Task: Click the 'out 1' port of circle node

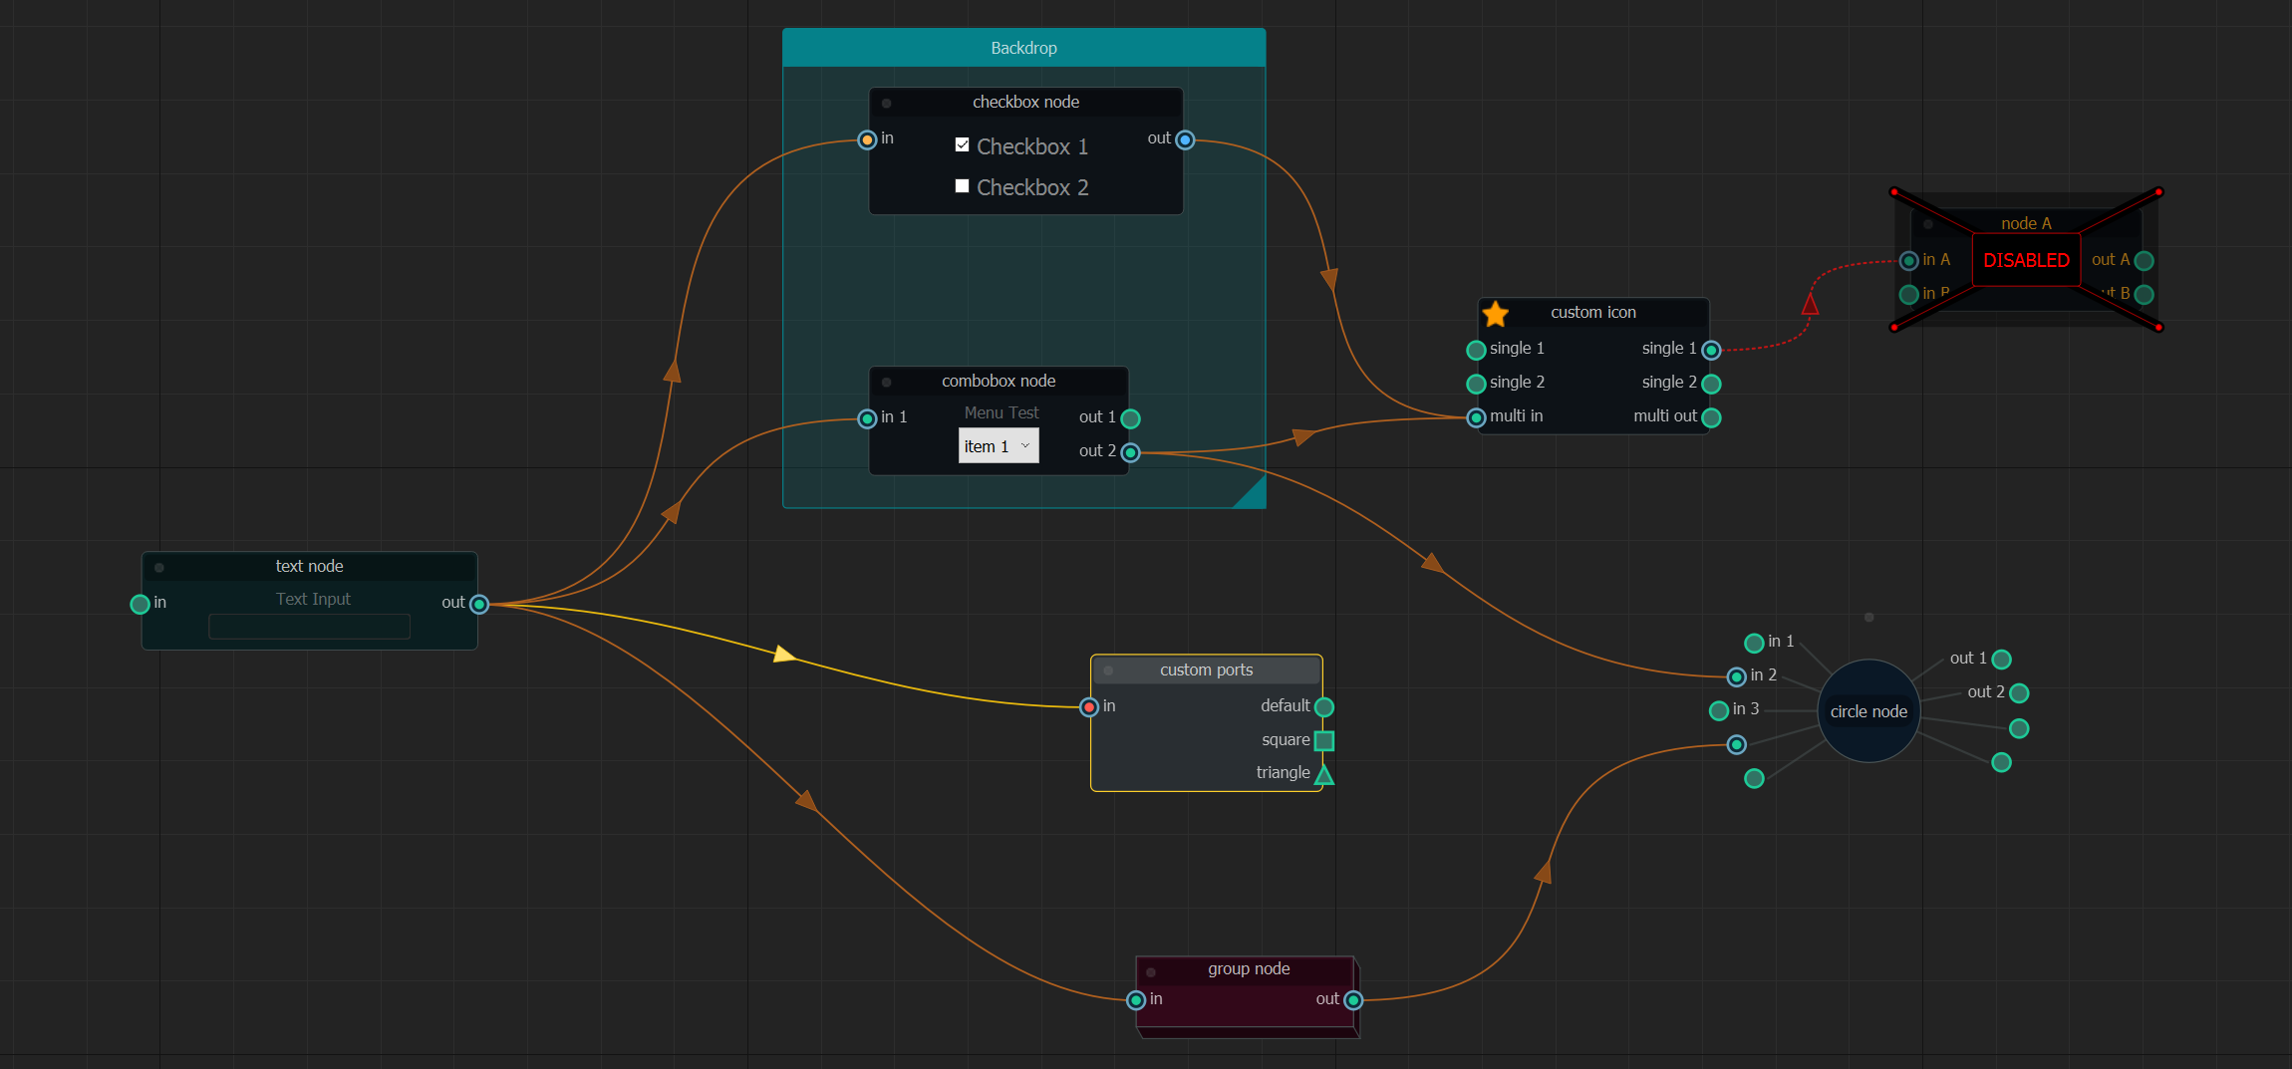Action: tap(2001, 660)
